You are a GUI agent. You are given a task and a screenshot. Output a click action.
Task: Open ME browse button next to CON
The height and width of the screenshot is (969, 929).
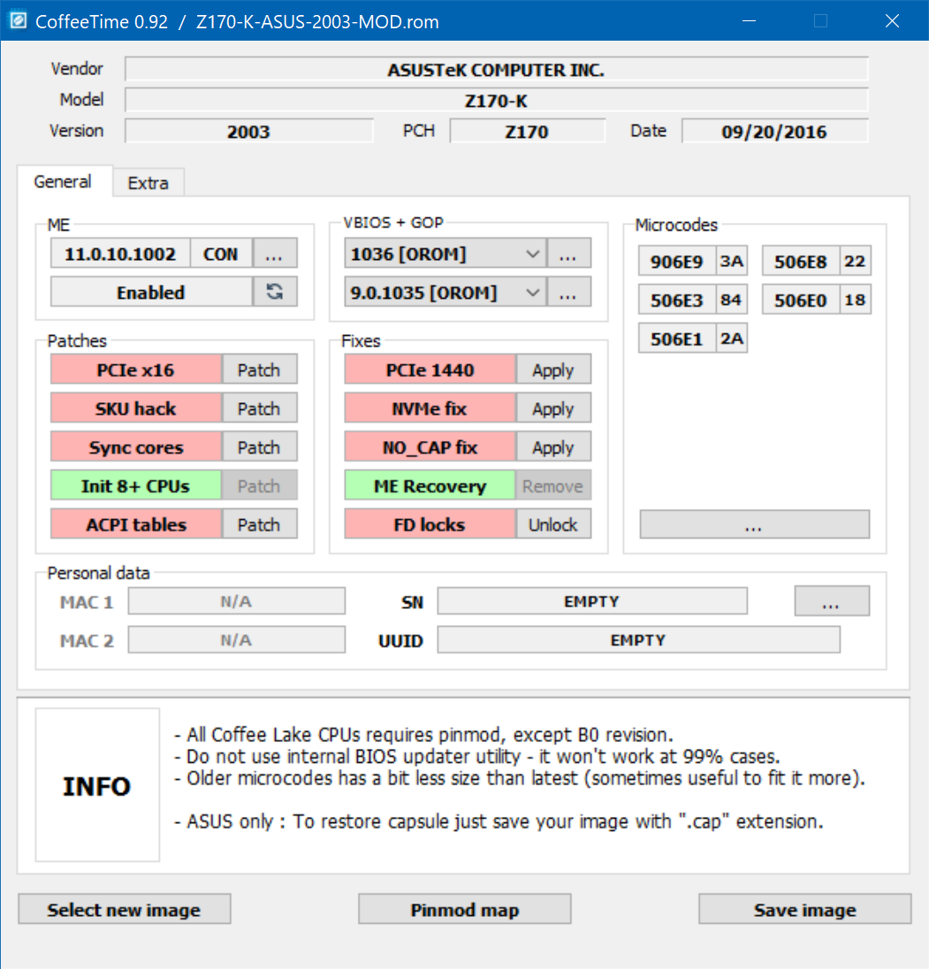(275, 254)
